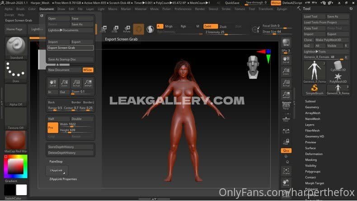
Task: Click the QuickSave button
Action: coord(232,3)
